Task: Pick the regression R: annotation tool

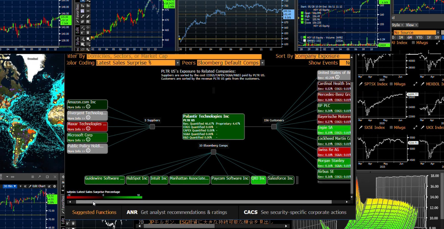Action: pos(88,21)
